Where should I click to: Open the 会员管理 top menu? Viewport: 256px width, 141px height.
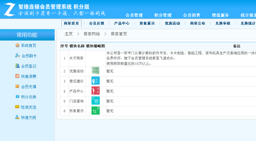point(134,15)
